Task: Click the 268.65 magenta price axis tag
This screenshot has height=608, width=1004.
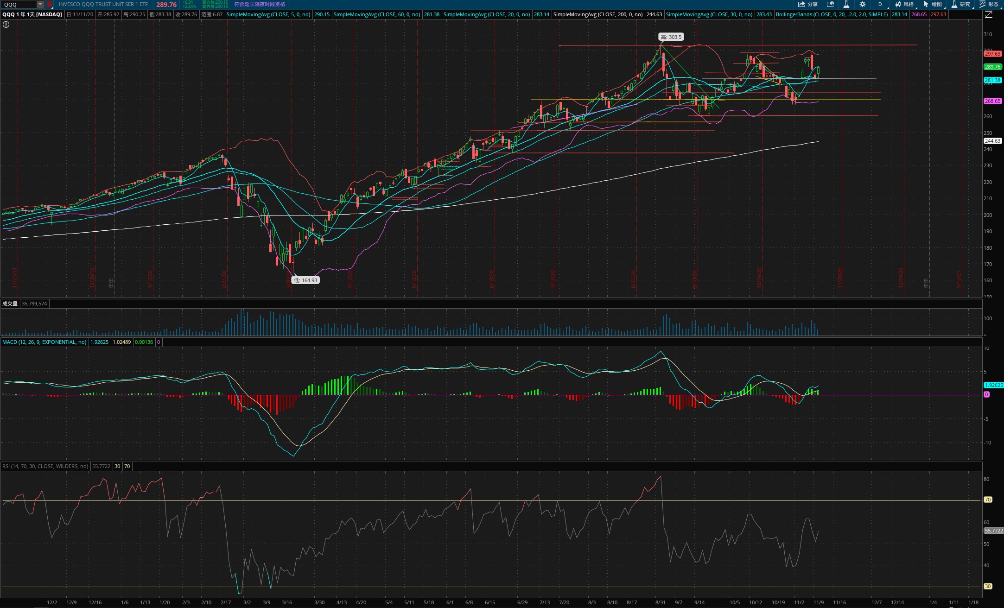Action: point(992,101)
